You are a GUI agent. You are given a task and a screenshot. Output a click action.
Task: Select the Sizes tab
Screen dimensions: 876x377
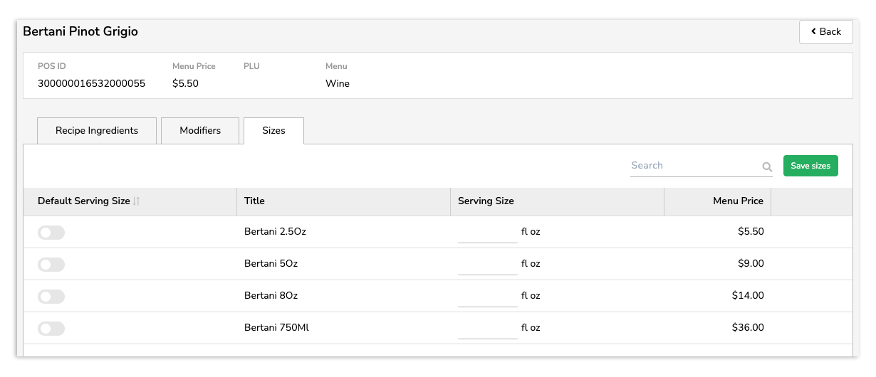tap(273, 131)
